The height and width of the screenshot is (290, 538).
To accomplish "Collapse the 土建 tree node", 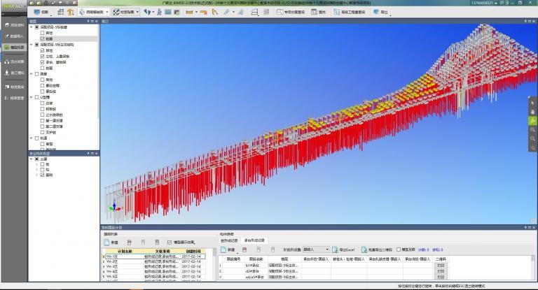I will click(32, 159).
